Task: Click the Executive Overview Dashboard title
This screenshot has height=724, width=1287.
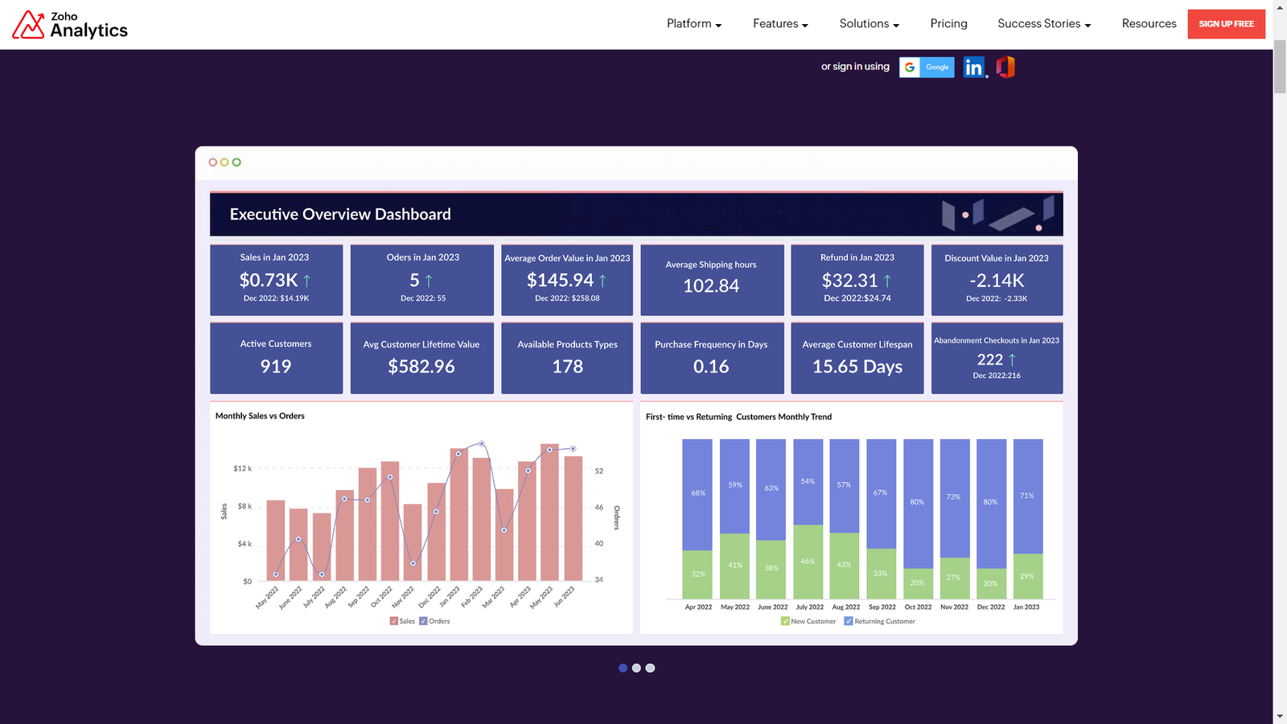Action: point(340,215)
